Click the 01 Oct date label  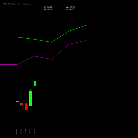pos(17,131)
